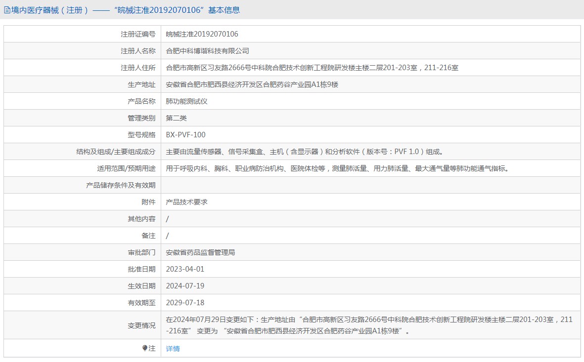Select the model value BX-PVF-100
Screen dimensions: 584x362
(x=185, y=135)
